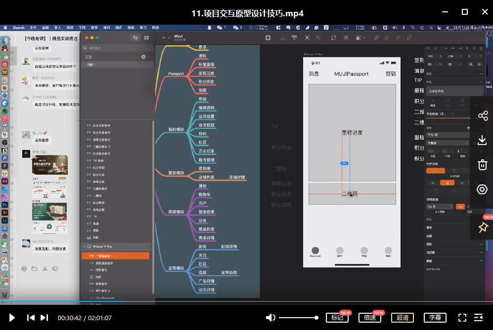Screen dimensions: 493x330
Task: Skip to the previous video
Action: [x=31, y=318]
